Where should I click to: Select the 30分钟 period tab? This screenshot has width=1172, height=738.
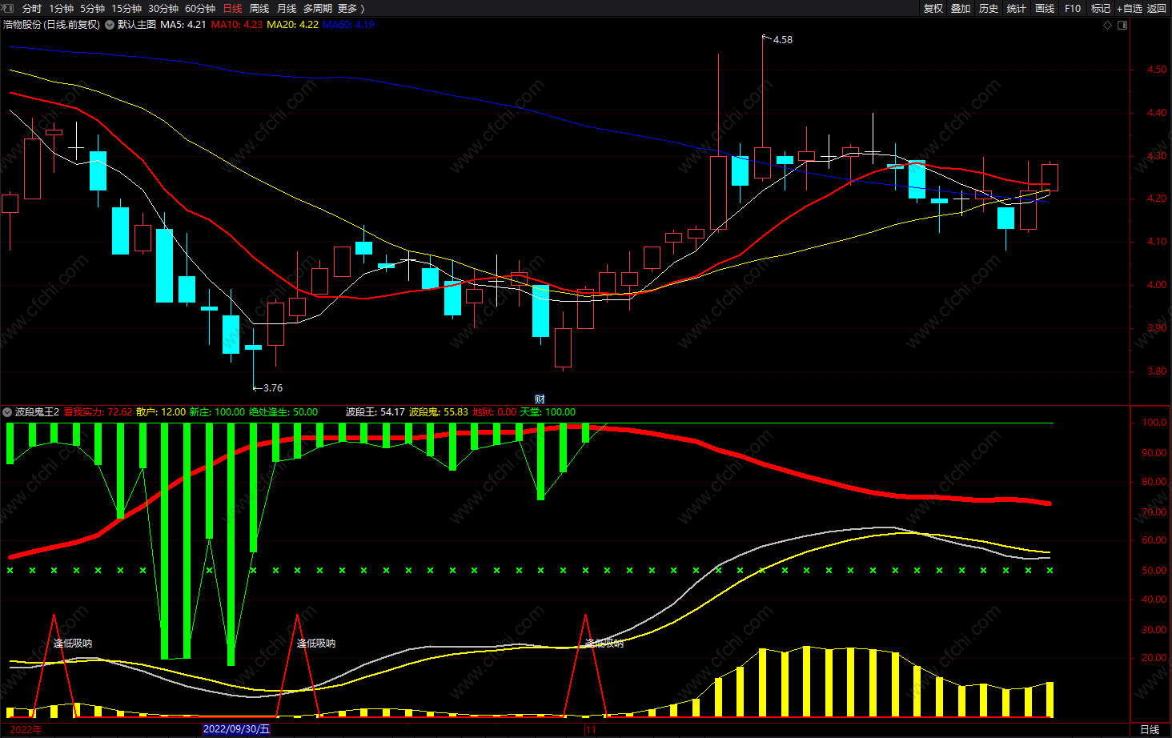pyautogui.click(x=163, y=8)
